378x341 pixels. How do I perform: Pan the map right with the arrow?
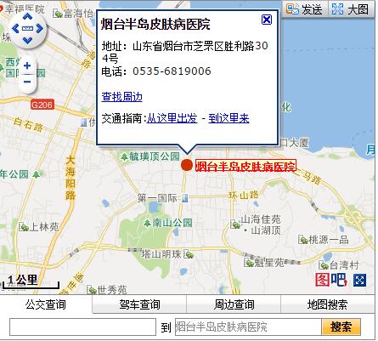click(39, 28)
